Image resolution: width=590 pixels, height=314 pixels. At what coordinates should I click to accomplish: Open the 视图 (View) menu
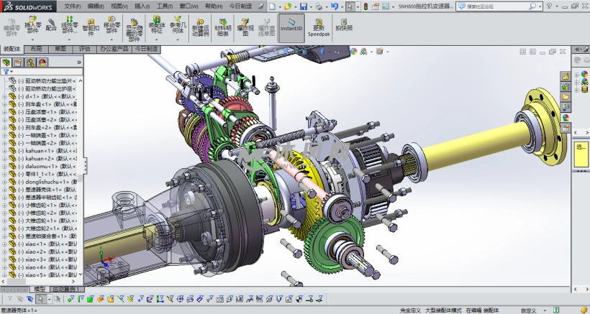118,5
